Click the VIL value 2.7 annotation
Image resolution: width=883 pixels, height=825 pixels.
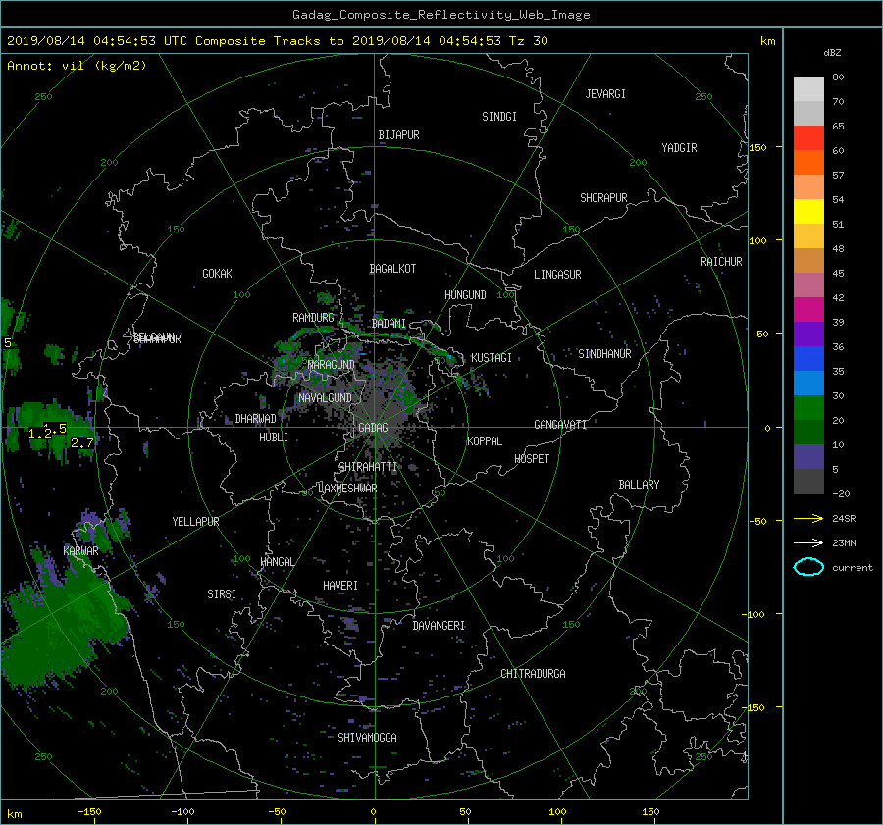(82, 443)
